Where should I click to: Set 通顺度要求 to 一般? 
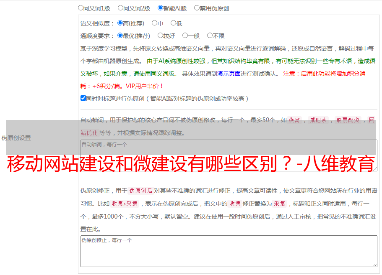(x=185, y=36)
